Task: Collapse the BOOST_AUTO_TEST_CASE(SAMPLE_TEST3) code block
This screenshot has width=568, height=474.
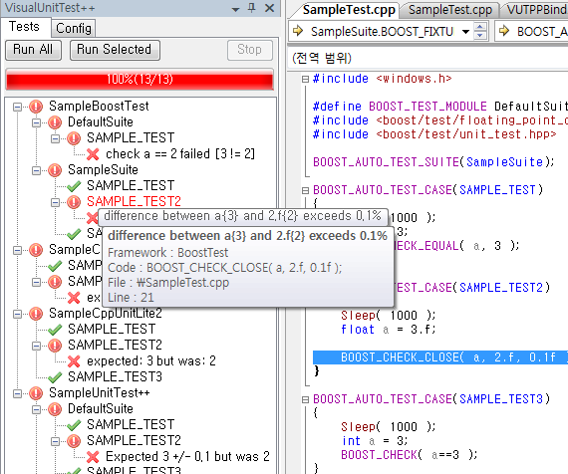Action: pyautogui.click(x=305, y=399)
